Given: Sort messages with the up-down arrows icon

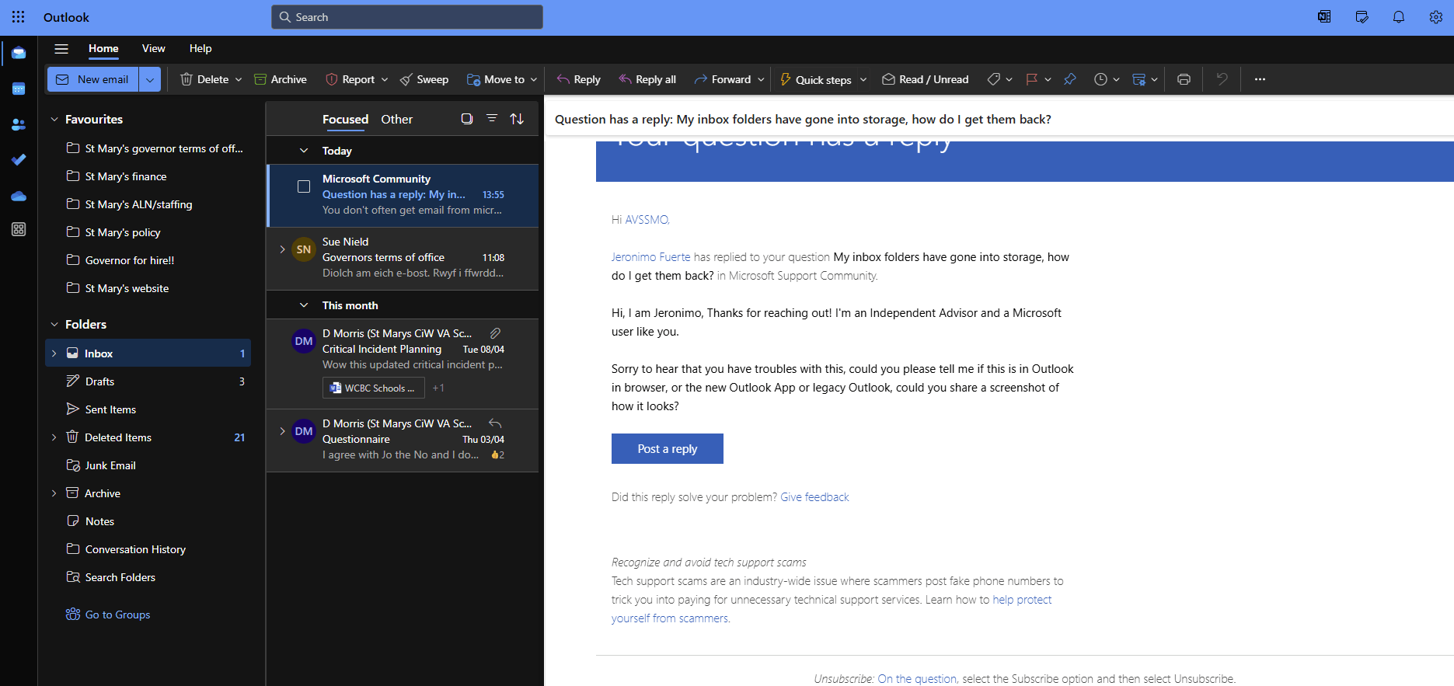Looking at the screenshot, I should point(517,119).
